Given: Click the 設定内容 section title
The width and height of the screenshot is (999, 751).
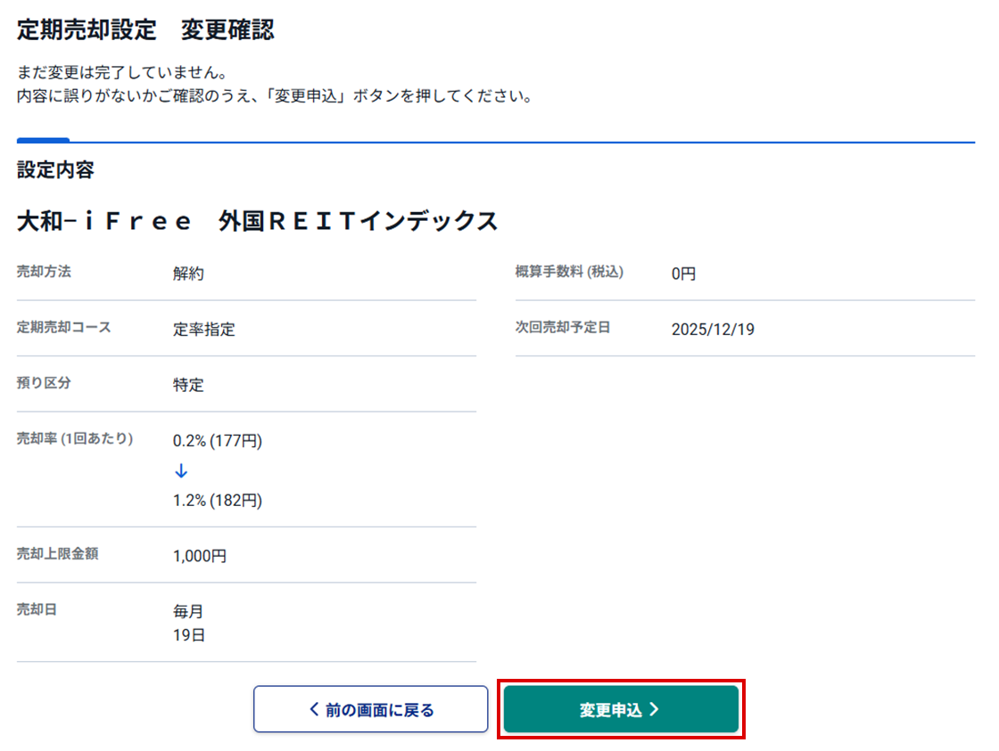Looking at the screenshot, I should coord(55,170).
